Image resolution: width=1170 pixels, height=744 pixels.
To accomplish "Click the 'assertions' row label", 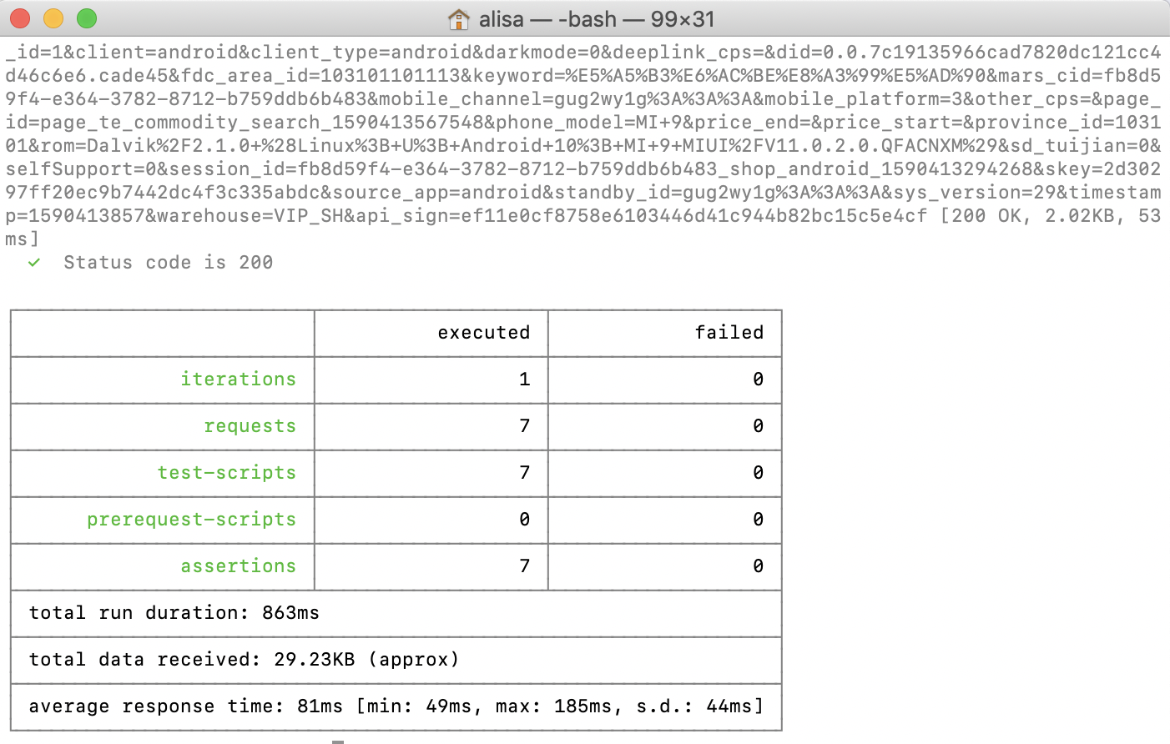I will tap(239, 566).
